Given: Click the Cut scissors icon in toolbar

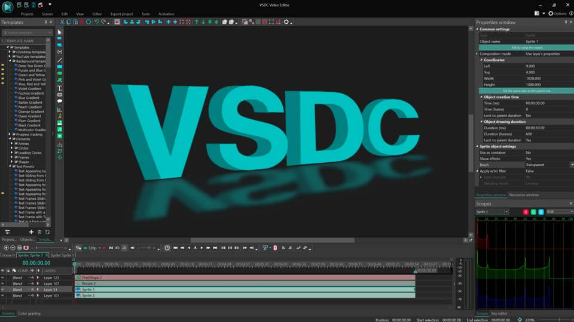Looking at the screenshot, I should click(x=62, y=22).
